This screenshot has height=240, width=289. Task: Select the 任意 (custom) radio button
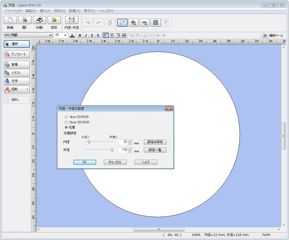click(x=66, y=127)
